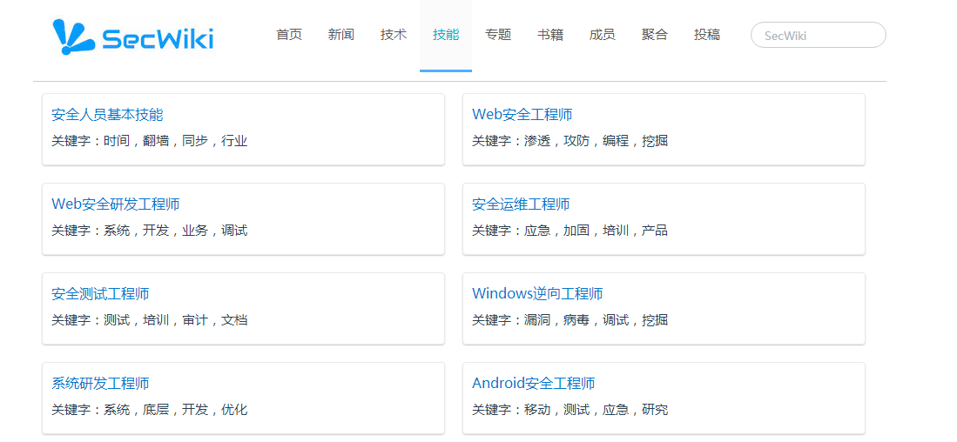Viewport: 957px width, 442px height.
Task: Switch to the 聚合 page
Action: 655,35
